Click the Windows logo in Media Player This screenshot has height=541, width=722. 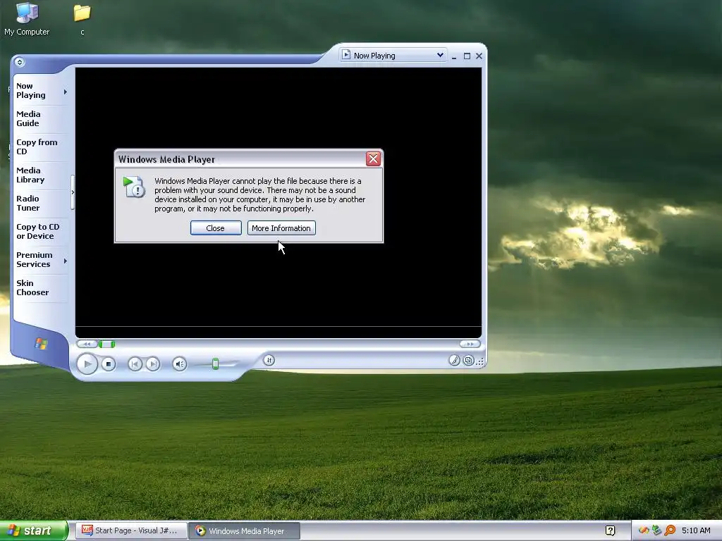41,344
